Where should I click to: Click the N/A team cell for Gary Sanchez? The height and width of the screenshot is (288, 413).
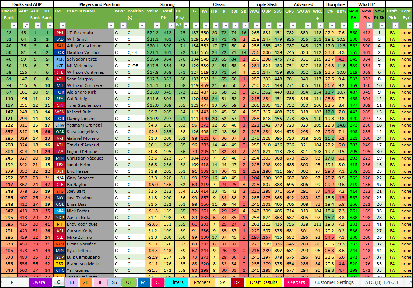[60, 178]
